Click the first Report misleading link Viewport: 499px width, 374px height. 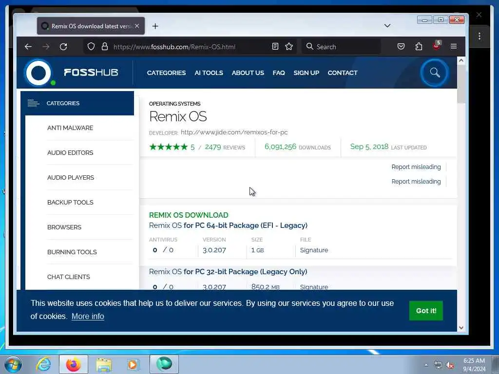[416, 167]
